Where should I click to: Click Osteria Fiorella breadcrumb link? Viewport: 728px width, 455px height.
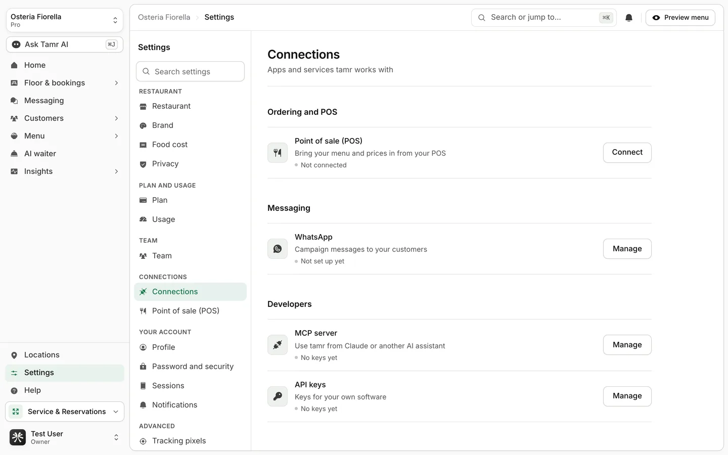[164, 17]
